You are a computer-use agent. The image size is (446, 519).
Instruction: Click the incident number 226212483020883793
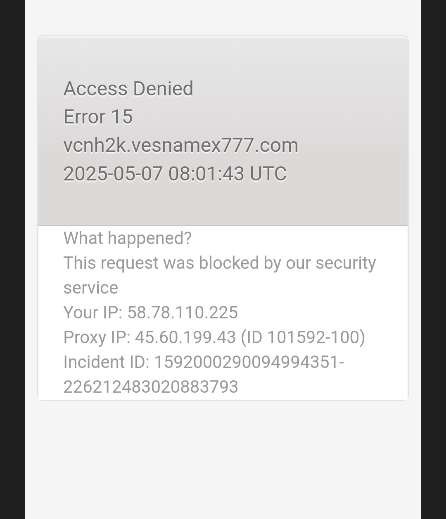click(x=151, y=387)
